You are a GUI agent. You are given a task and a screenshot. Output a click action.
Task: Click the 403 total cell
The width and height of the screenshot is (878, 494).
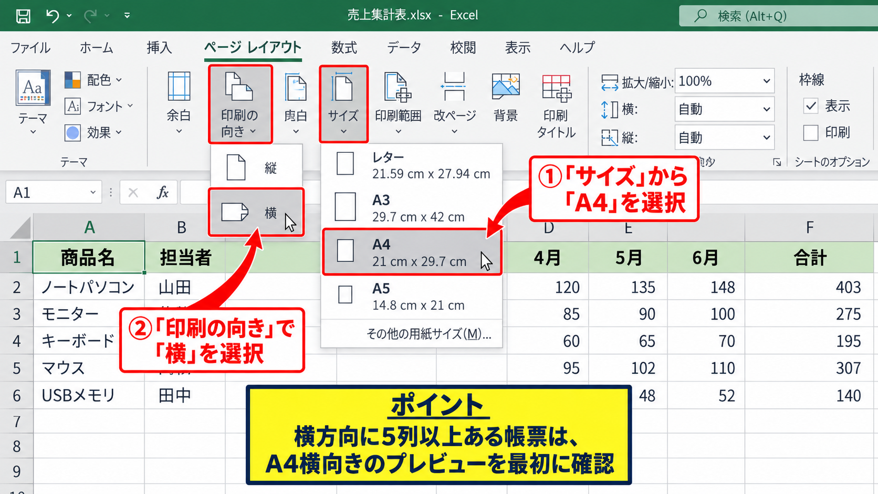click(810, 287)
